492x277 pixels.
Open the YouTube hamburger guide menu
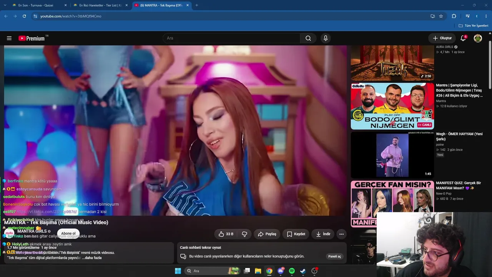point(9,38)
